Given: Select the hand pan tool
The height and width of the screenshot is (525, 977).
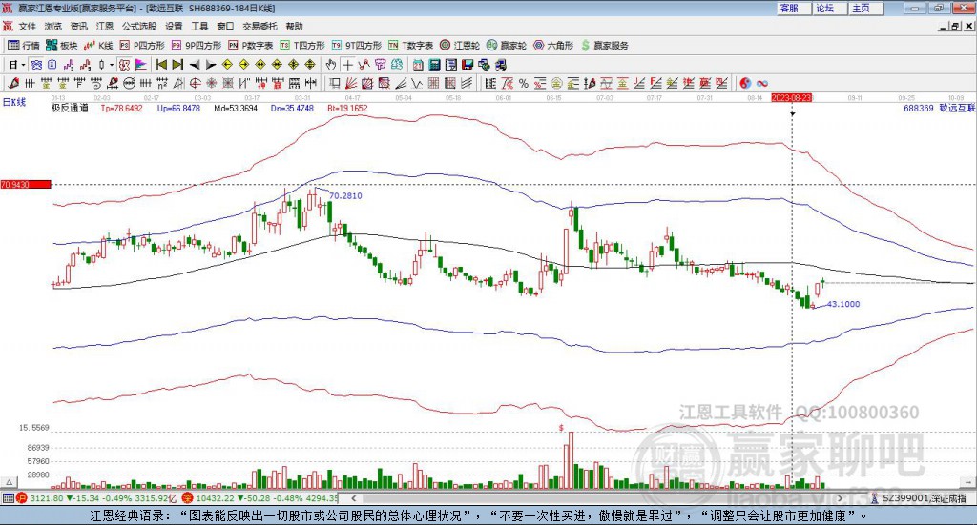Looking at the screenshot, I should tap(331, 65).
